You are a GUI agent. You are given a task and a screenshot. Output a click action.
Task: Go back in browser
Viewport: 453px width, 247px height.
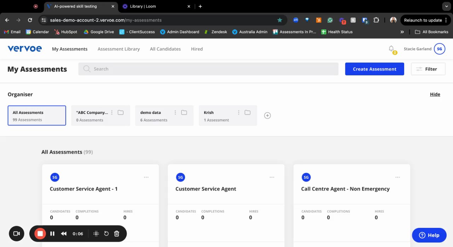point(7,20)
